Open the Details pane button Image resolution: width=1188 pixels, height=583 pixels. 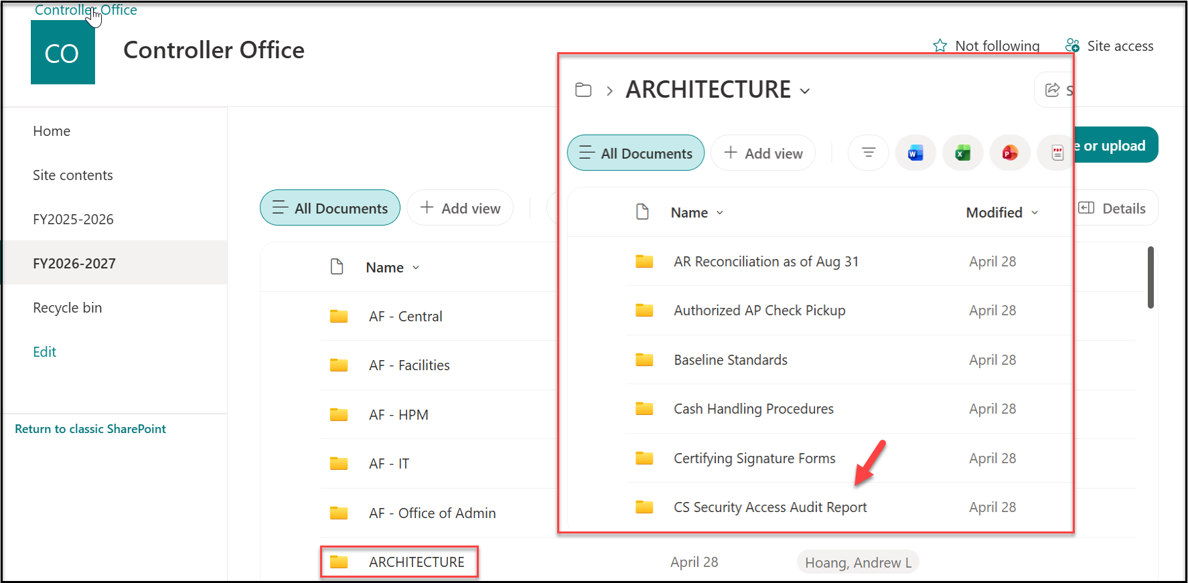coord(1112,208)
